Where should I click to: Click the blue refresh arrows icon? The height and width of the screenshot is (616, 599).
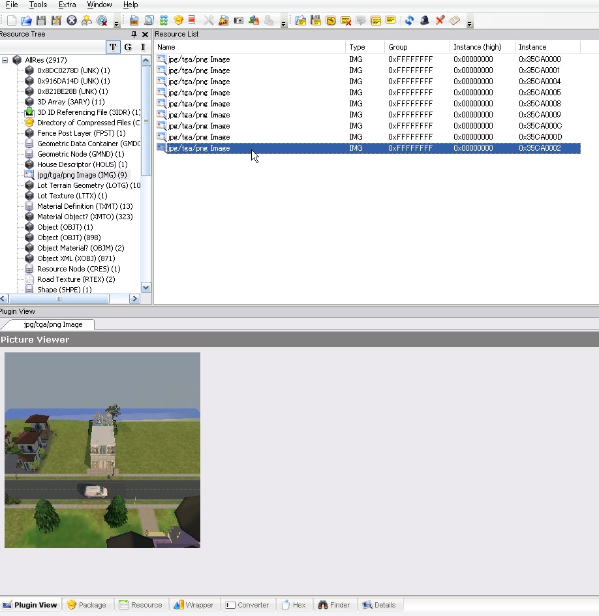point(409,21)
